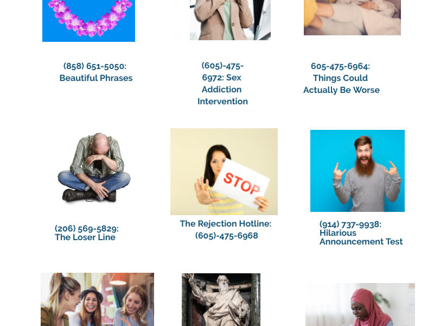Image resolution: width=434 pixels, height=326 pixels.
Task: Click the woman in beige blazer image
Action: (230, 20)
